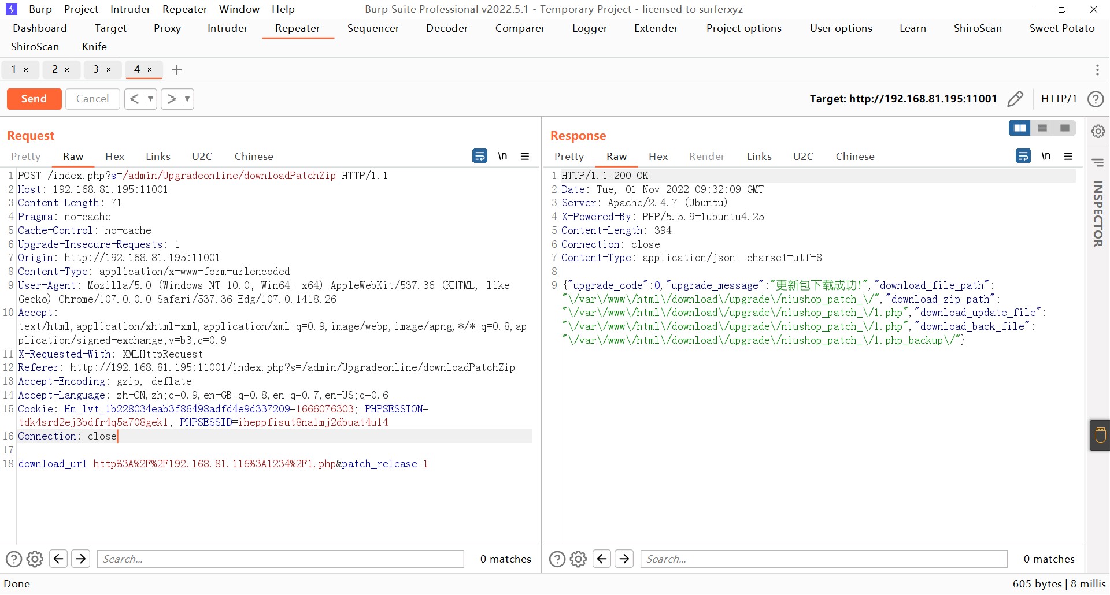The width and height of the screenshot is (1110, 595).
Task: Expand the INSPECTOR side panel
Action: [x=1098, y=214]
